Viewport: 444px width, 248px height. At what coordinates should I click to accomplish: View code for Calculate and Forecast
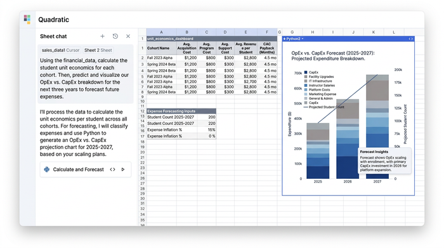coord(112,169)
